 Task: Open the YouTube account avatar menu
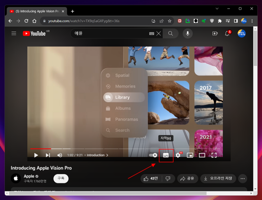pyautogui.click(x=242, y=33)
